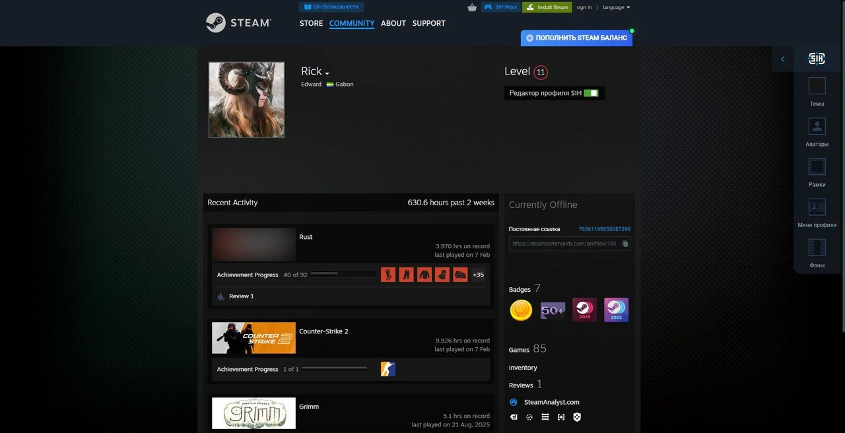
Task: Open the STORE menu
Action: [311, 23]
